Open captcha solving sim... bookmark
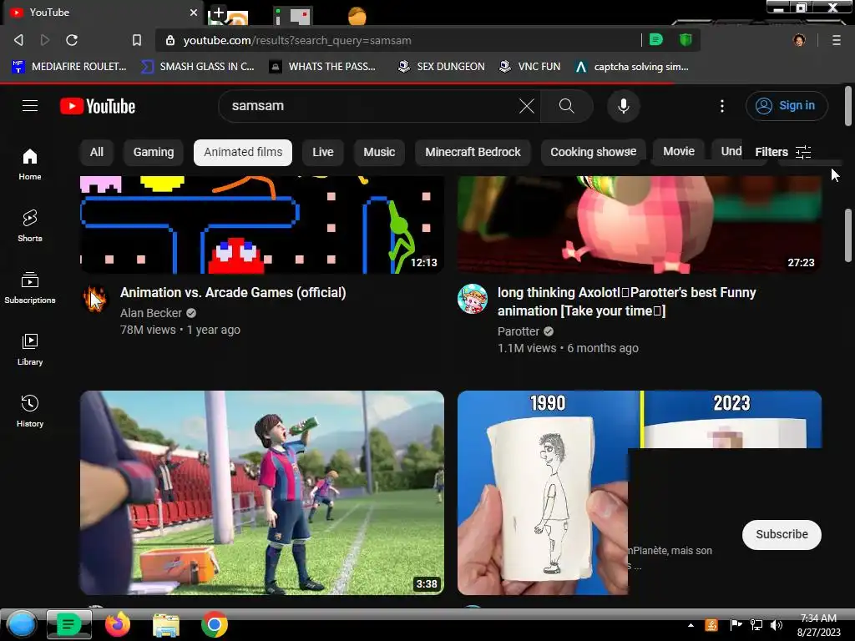 [x=631, y=67]
